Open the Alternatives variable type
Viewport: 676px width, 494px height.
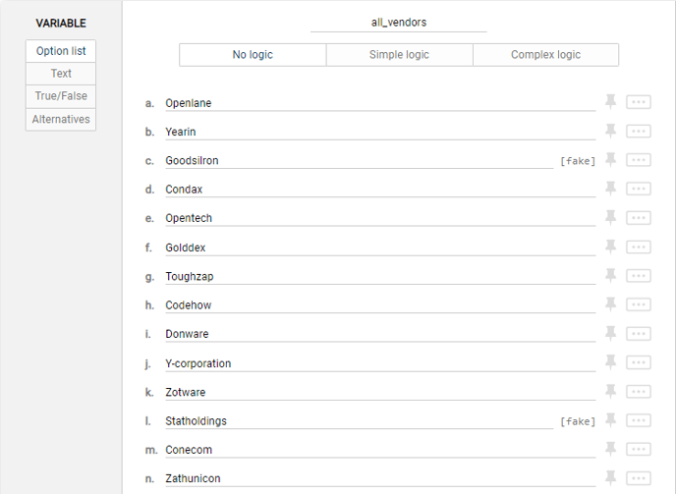tap(61, 119)
